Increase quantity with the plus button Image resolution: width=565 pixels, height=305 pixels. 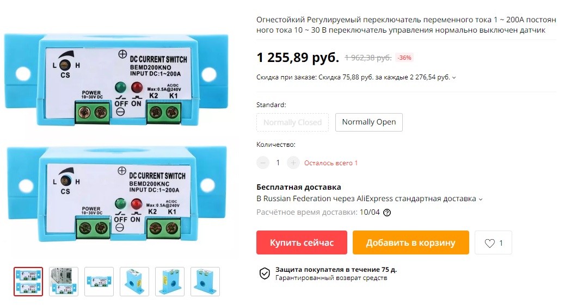click(x=293, y=163)
